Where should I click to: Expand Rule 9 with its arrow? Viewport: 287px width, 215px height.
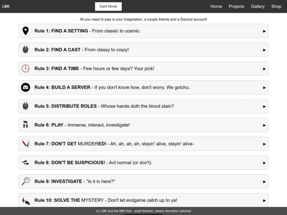pyautogui.click(x=264, y=182)
